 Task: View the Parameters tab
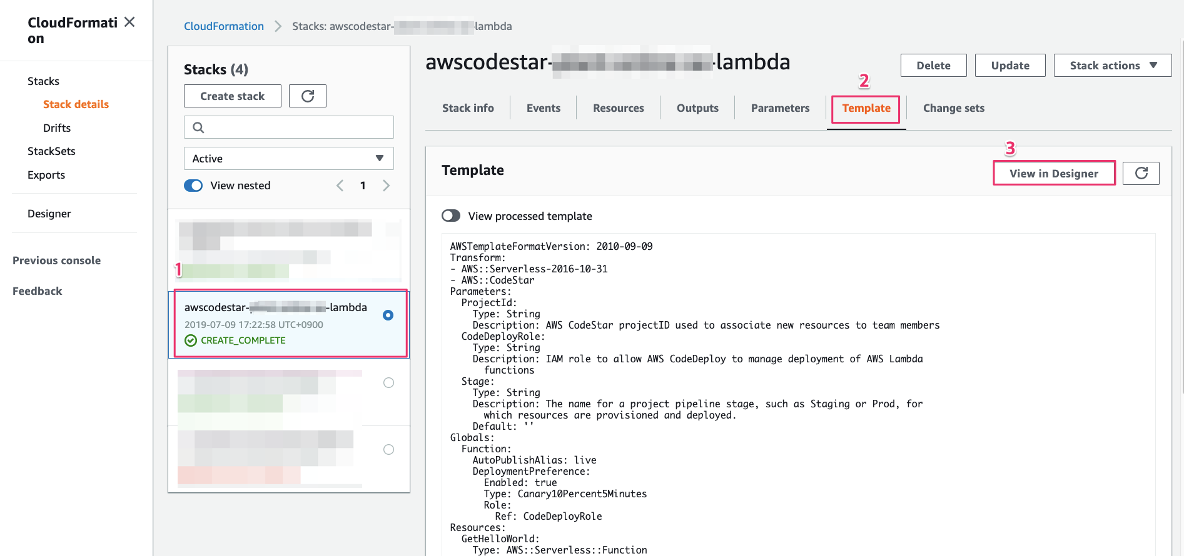[x=780, y=108]
